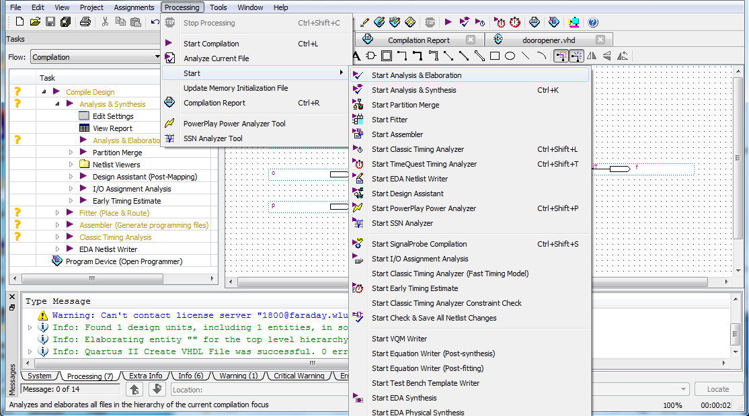Collapse the Compile Design tree node
The height and width of the screenshot is (416, 749).
tap(44, 91)
